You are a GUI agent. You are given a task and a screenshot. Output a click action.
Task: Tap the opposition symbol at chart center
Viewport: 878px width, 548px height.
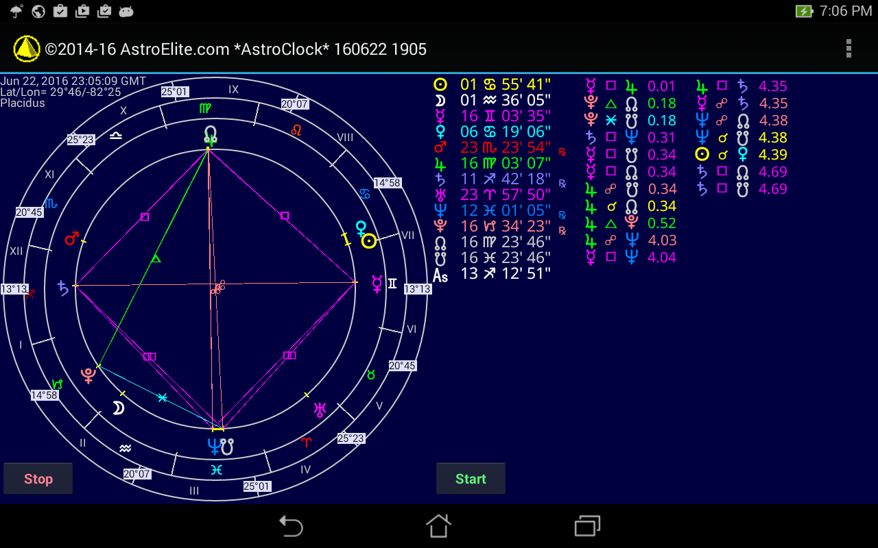pos(217,288)
